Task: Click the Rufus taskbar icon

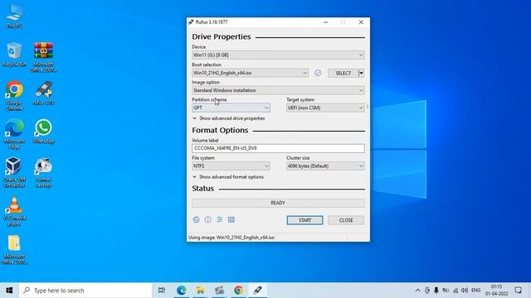Action: [258, 291]
